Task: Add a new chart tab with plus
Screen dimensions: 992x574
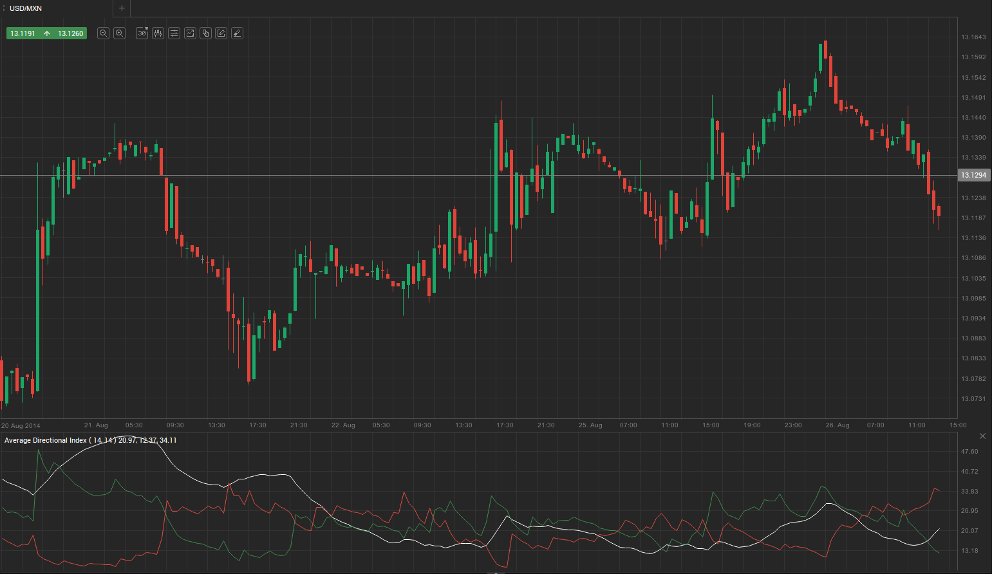Action: click(x=122, y=8)
